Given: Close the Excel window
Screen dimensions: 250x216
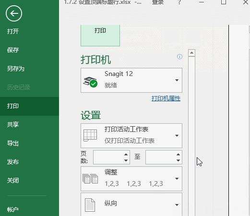Looking at the screenshot, I should [246, 2].
